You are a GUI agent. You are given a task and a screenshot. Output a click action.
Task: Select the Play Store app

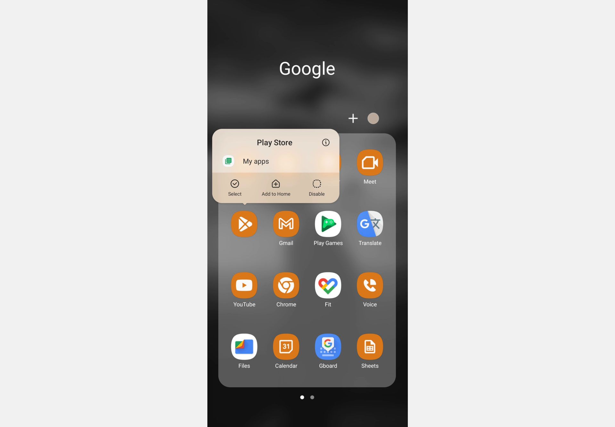(244, 224)
